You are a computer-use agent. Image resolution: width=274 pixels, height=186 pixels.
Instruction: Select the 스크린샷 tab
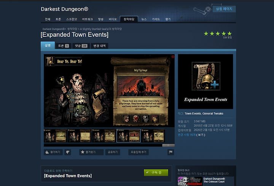tap(72, 19)
